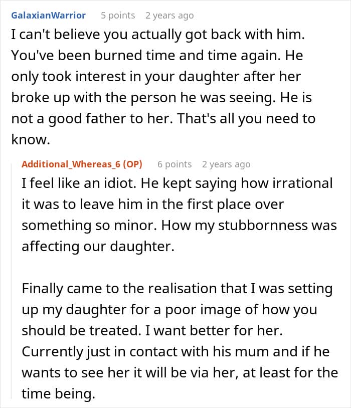Click the line starting "I feel like an idiot"
This screenshot has height=408, width=351.
(177, 183)
